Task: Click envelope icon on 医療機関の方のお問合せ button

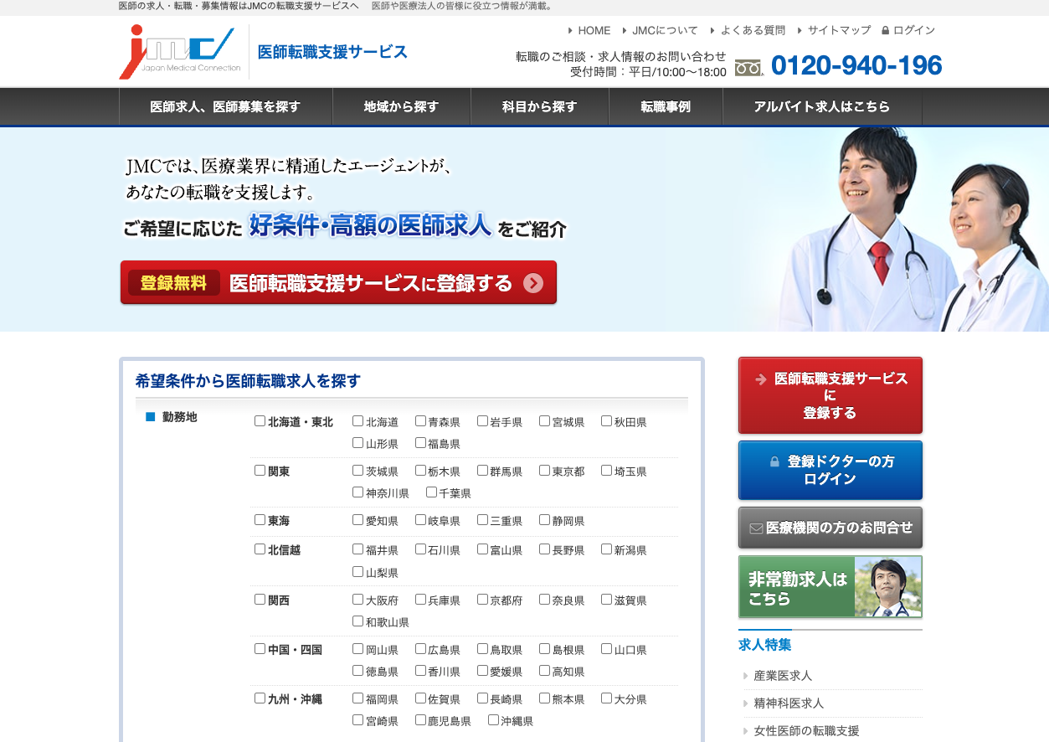Action: [756, 528]
